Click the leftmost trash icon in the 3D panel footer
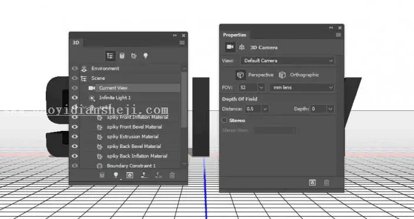 point(102,175)
